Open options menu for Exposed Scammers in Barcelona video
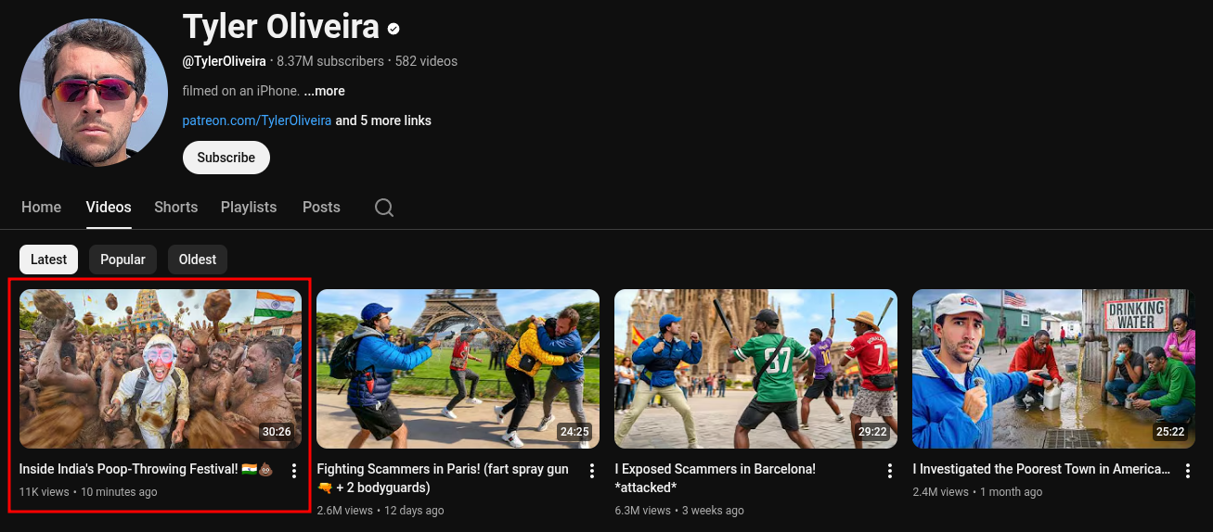Image resolution: width=1213 pixels, height=532 pixels. click(890, 471)
